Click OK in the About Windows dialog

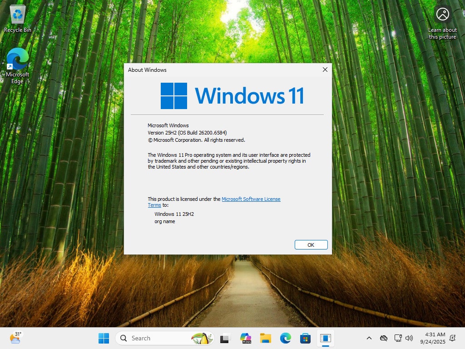311,244
